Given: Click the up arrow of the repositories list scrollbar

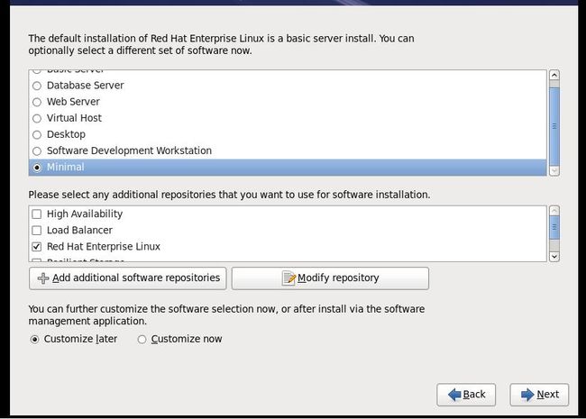Looking at the screenshot, I should pyautogui.click(x=554, y=211).
